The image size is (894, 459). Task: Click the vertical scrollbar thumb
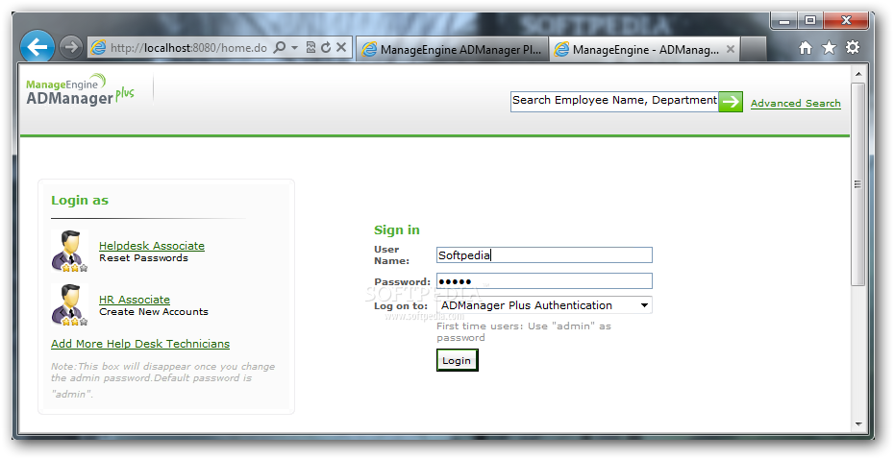857,184
